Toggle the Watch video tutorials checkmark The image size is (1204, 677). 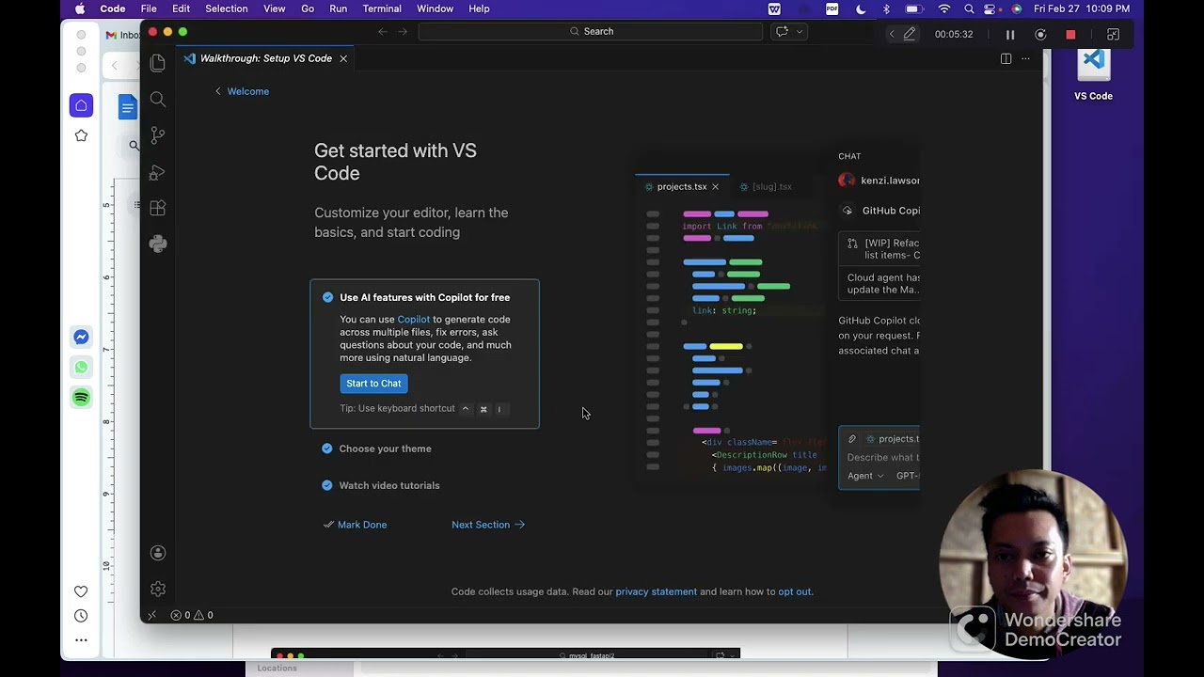[x=327, y=485]
